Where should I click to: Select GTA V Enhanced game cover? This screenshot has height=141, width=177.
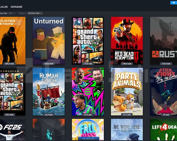coord(13,92)
